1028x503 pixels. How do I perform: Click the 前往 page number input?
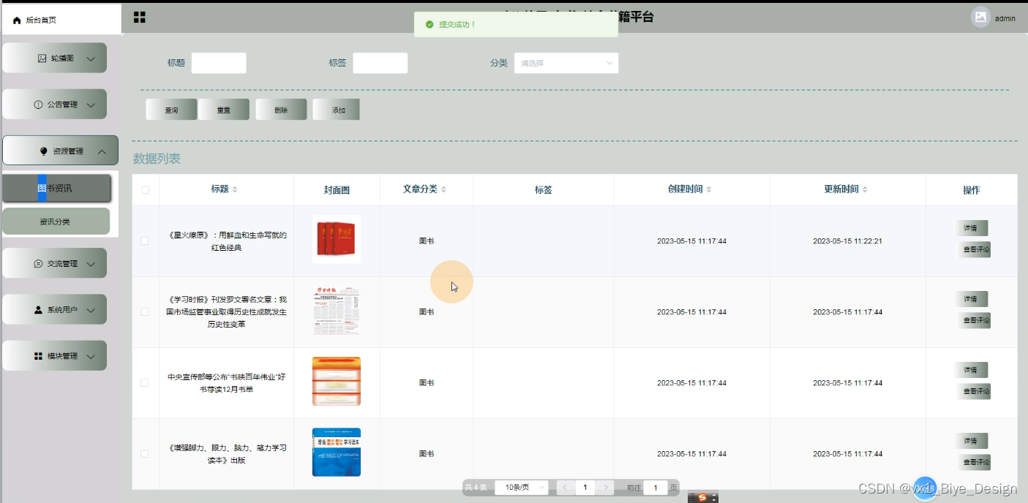point(656,487)
